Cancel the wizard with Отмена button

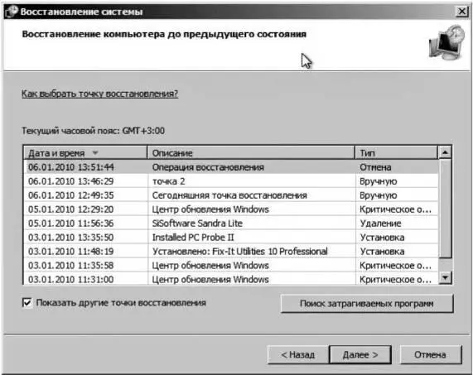[431, 354]
